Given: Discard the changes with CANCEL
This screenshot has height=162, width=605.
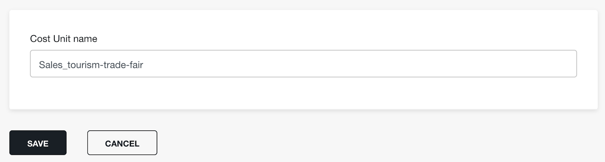Looking at the screenshot, I should click(122, 143).
